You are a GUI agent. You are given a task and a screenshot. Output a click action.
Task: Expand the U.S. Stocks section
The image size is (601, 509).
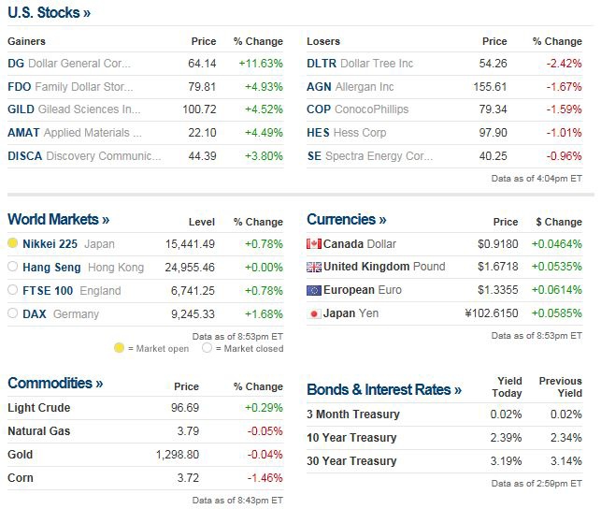50,13
